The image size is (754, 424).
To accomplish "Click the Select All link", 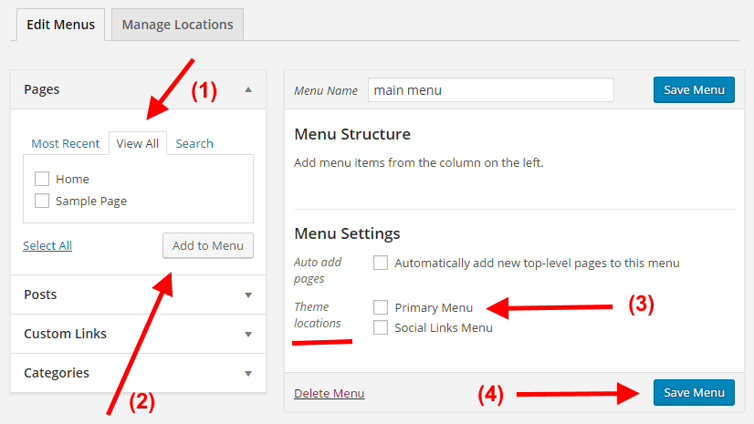I will click(47, 245).
